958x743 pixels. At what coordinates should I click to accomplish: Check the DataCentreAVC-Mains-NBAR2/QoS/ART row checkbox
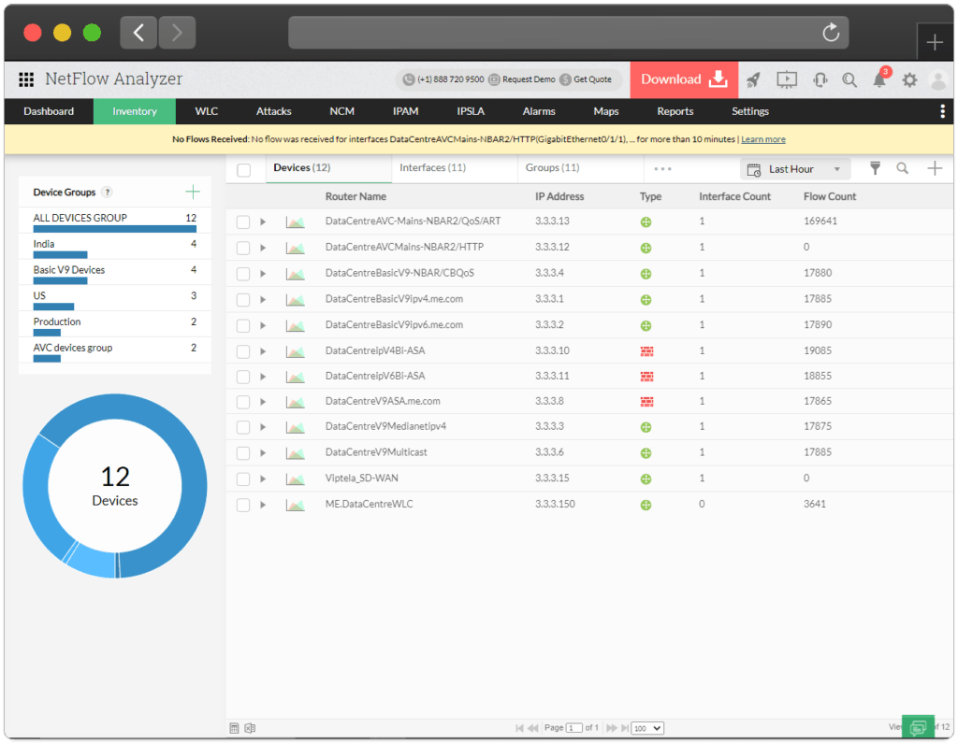243,222
